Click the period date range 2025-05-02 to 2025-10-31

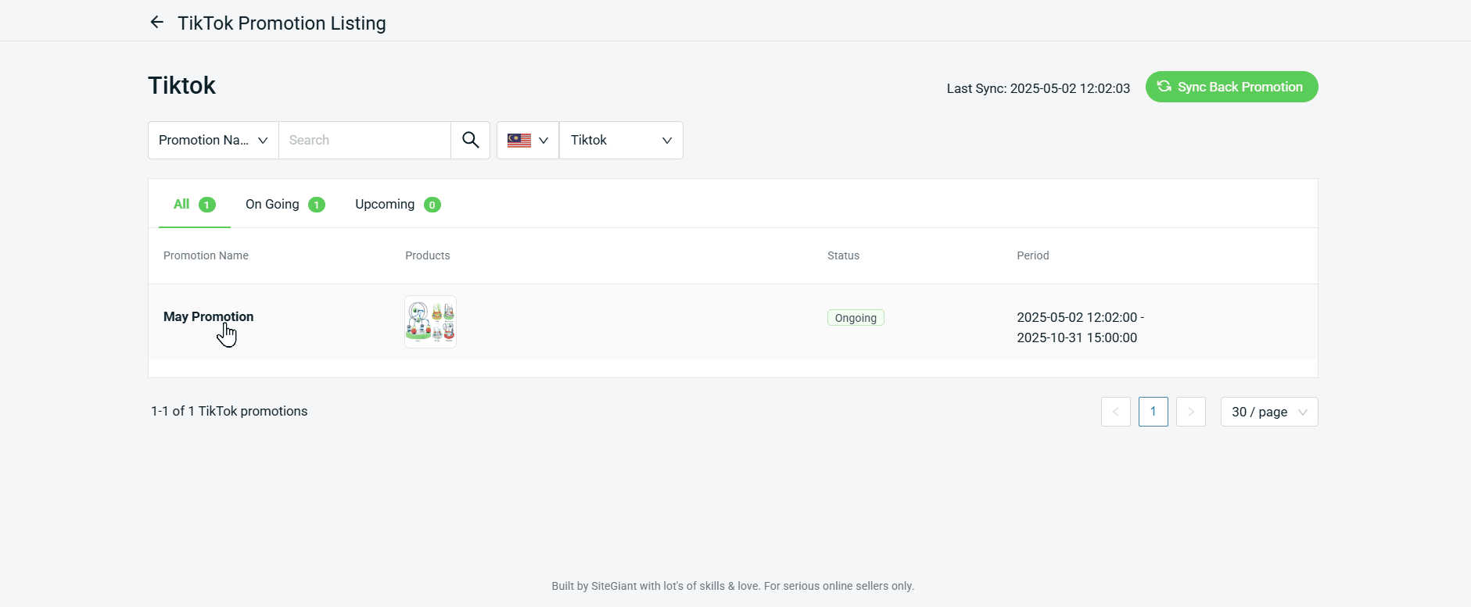click(x=1080, y=327)
